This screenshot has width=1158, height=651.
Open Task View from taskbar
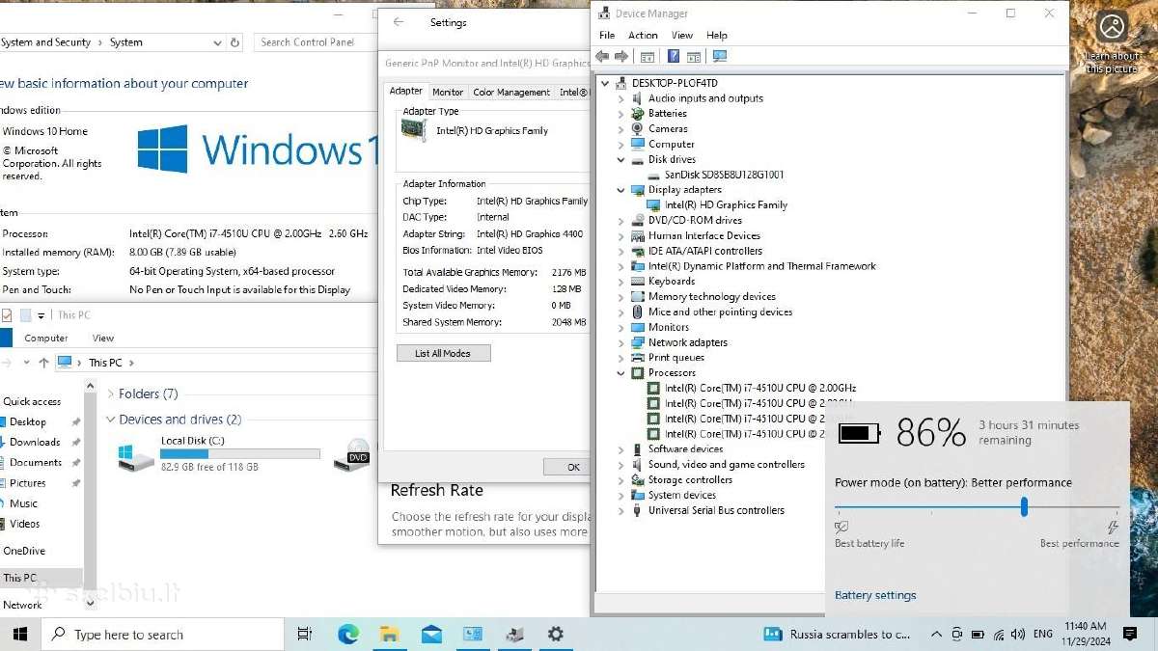point(305,634)
